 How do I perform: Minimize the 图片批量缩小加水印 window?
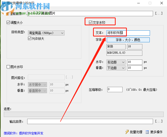(x=139, y=3)
